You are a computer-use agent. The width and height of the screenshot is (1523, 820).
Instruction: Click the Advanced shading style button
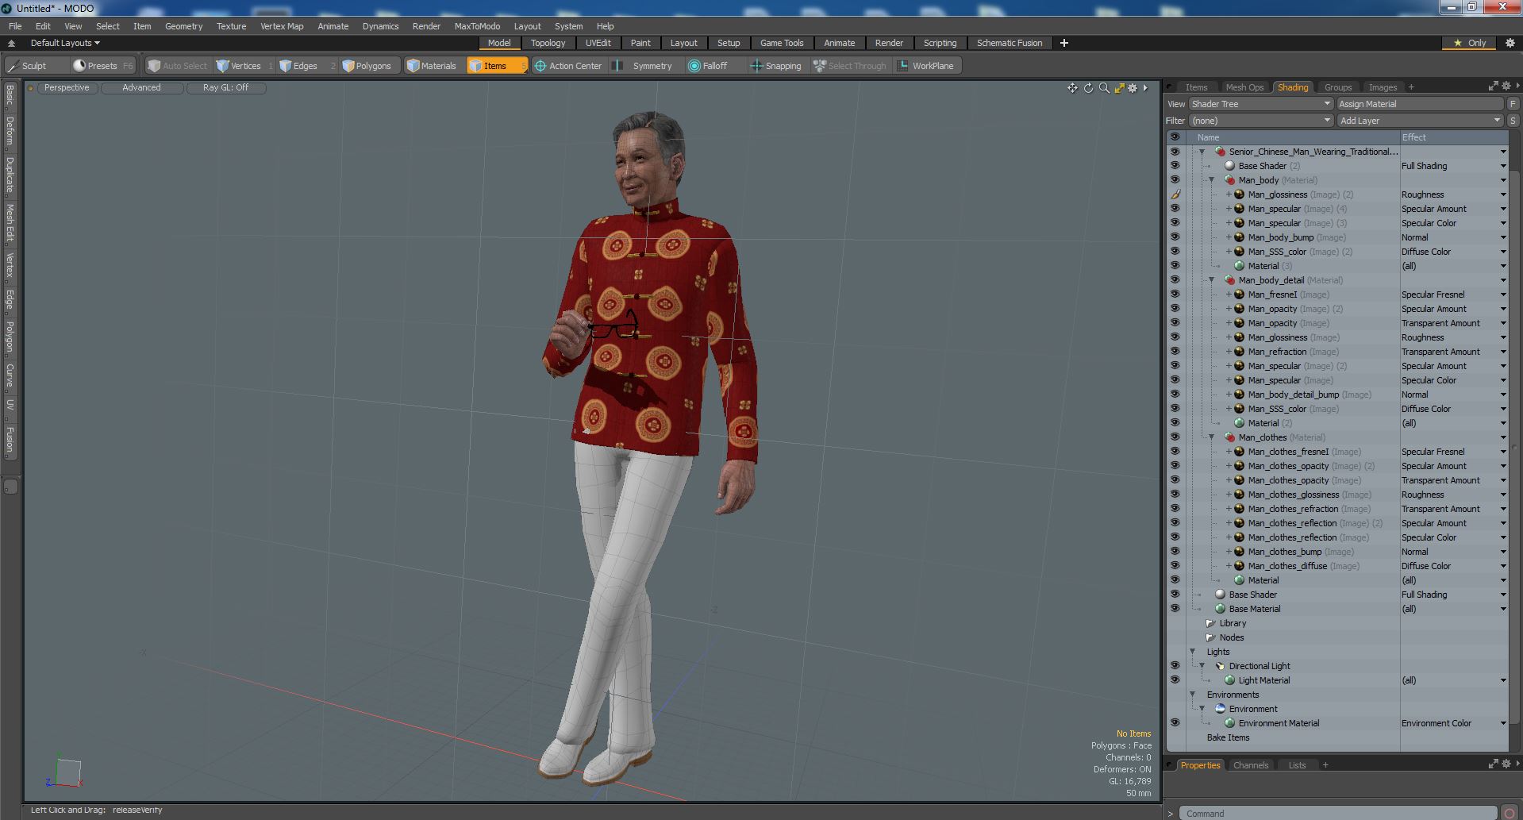(141, 87)
